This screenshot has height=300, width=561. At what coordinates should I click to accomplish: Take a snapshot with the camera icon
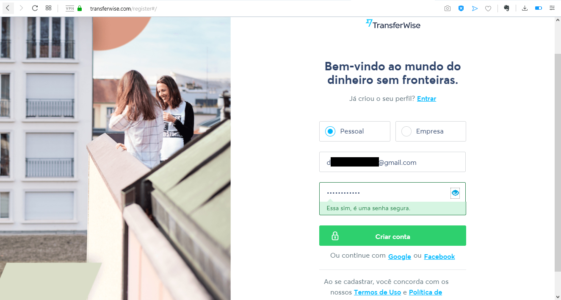[x=448, y=8]
